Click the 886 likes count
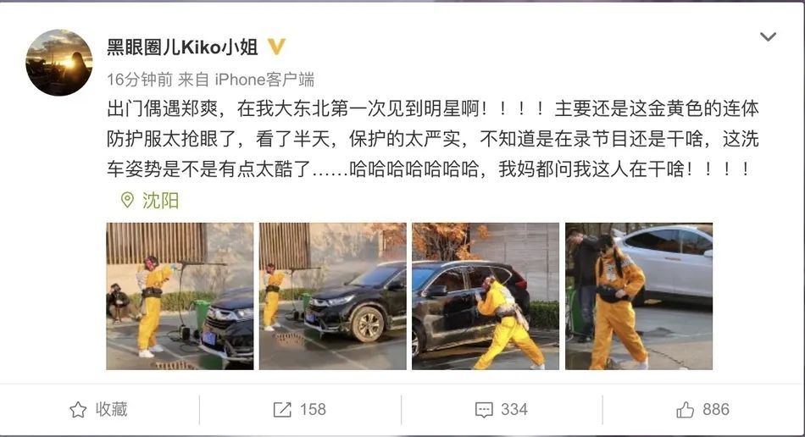805x437 pixels. (x=716, y=409)
